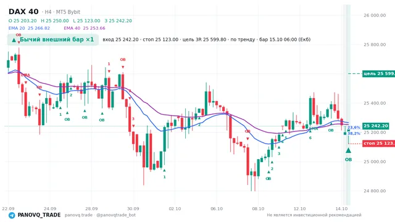
Task: Click the 24.09 date axis label
Action: tap(50, 208)
